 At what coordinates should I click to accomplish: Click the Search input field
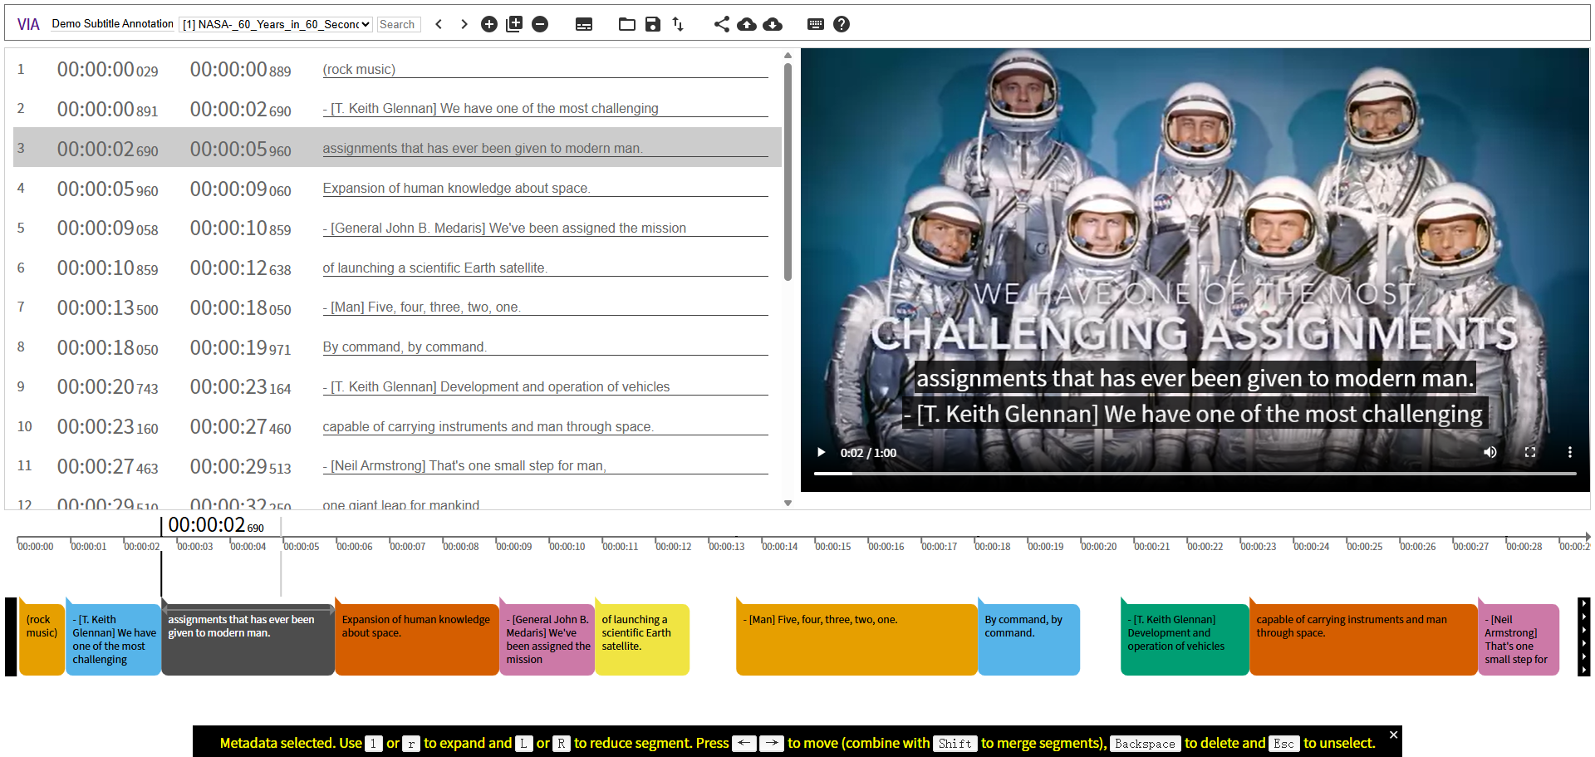pos(399,24)
